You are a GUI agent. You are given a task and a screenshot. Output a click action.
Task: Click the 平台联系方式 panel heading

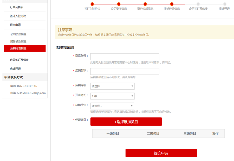coord(14,77)
